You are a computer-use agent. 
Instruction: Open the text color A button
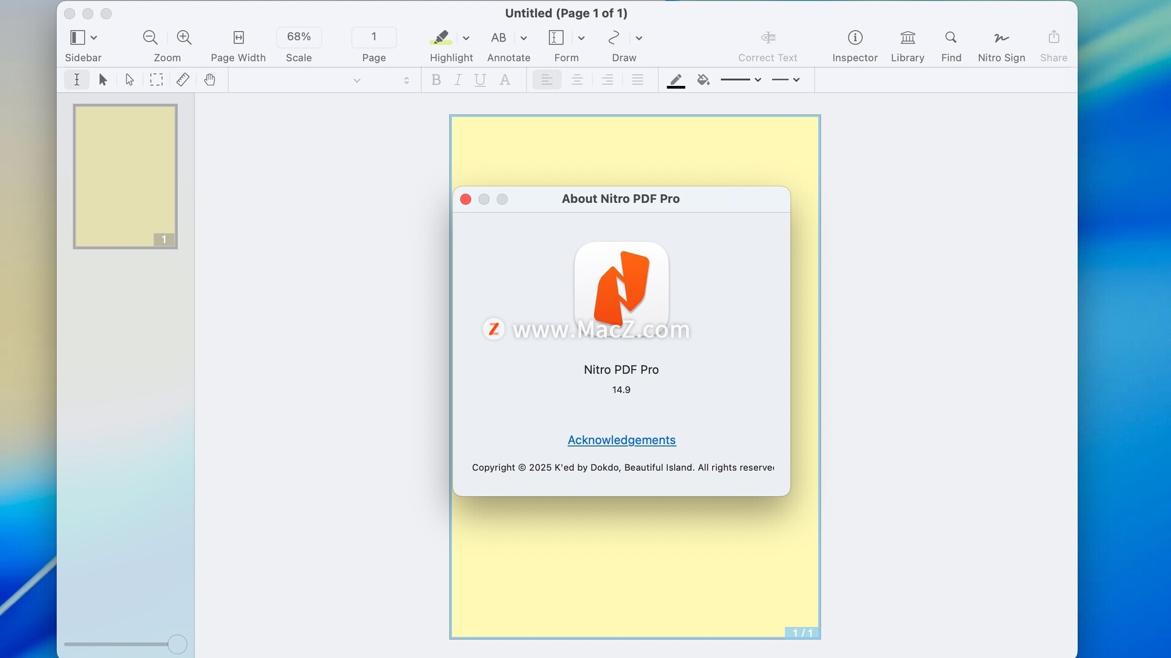[504, 80]
